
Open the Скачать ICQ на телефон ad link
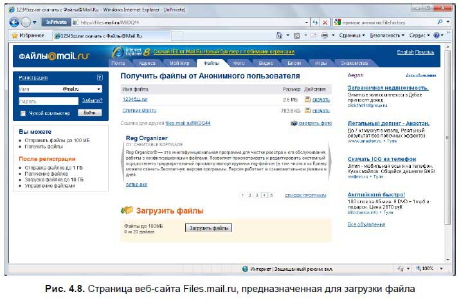(x=382, y=159)
